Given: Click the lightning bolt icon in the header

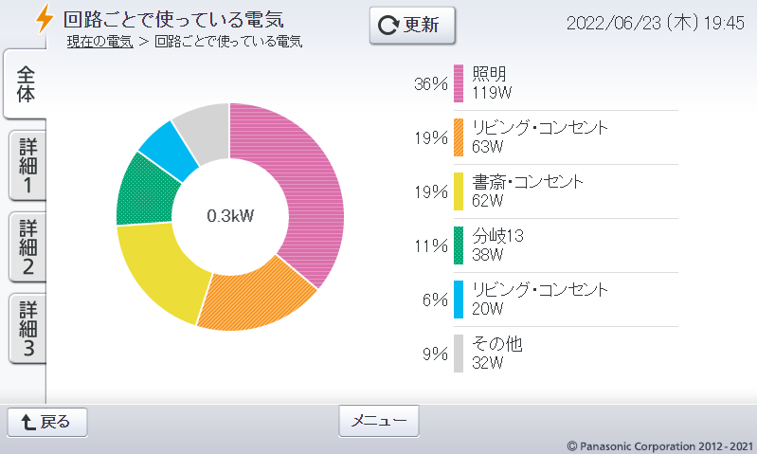Looking at the screenshot, I should click(44, 20).
